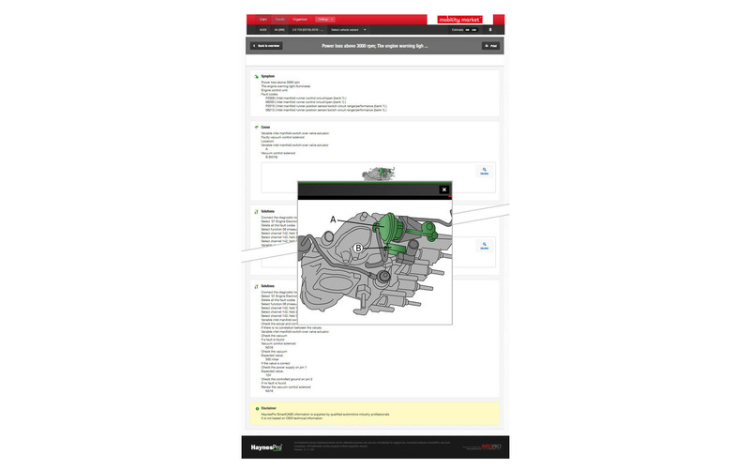Click the green Disclaimer icon
The image size is (750, 469).
257,409
